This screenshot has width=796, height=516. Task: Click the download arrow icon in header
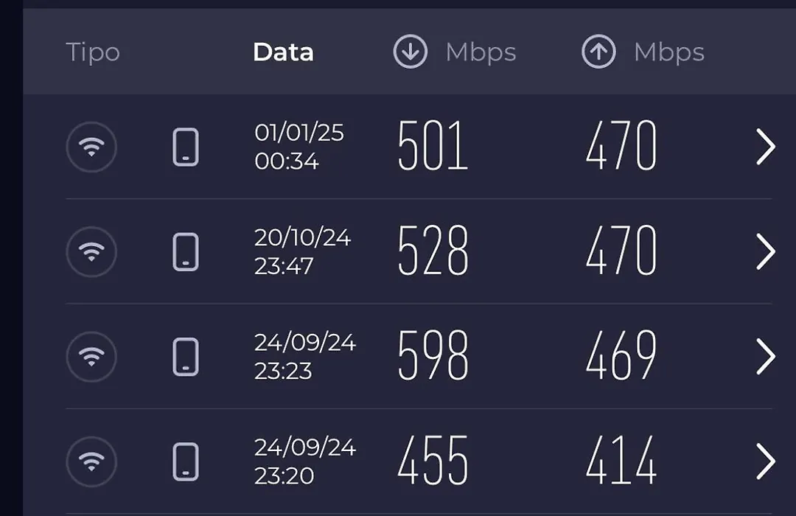point(411,52)
